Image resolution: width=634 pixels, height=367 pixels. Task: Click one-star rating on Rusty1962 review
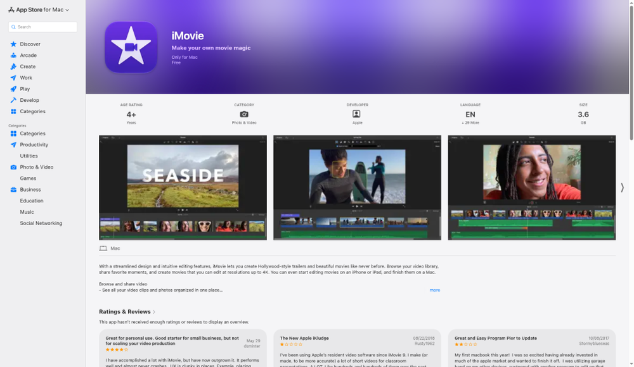291,344
